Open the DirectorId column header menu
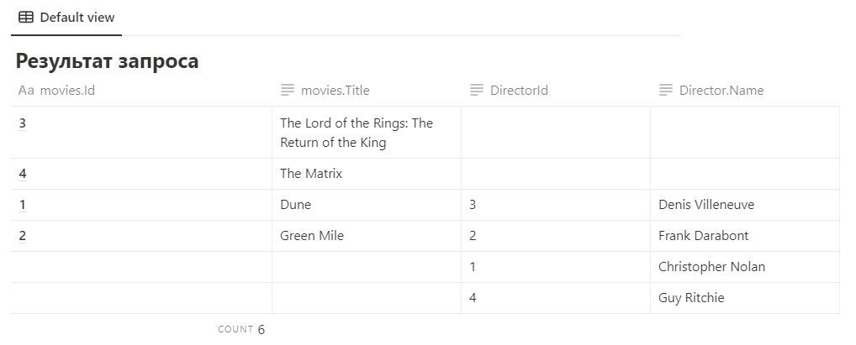This screenshot has width=856, height=345. pyautogui.click(x=519, y=90)
